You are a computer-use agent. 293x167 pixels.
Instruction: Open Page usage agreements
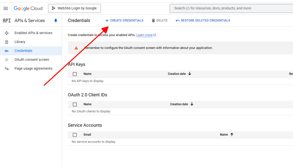coord(33,68)
